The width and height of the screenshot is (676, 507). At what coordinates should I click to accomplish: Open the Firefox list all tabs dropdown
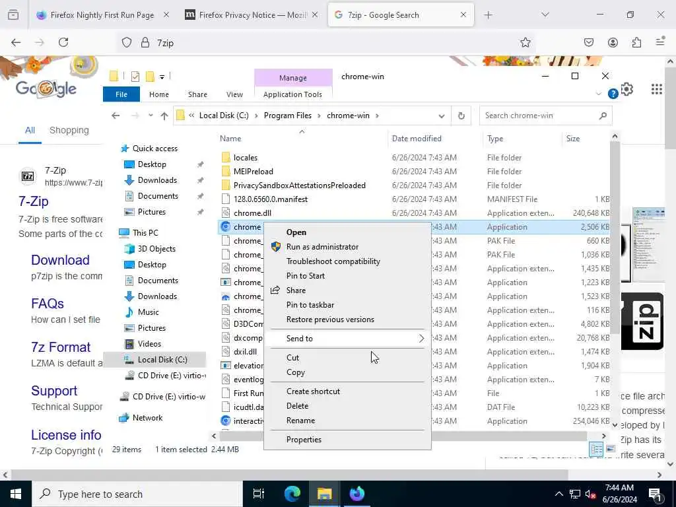(545, 15)
